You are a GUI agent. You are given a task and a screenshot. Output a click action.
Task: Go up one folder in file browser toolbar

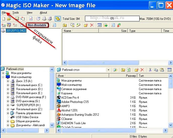tap(123, 70)
